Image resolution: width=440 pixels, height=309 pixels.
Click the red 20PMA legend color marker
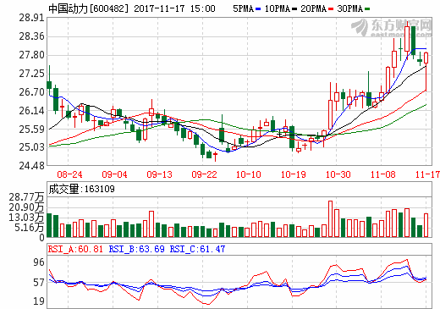(x=331, y=9)
